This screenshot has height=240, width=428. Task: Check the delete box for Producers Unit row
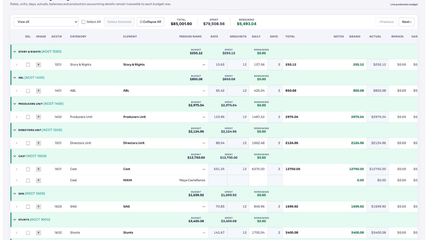coord(28,117)
